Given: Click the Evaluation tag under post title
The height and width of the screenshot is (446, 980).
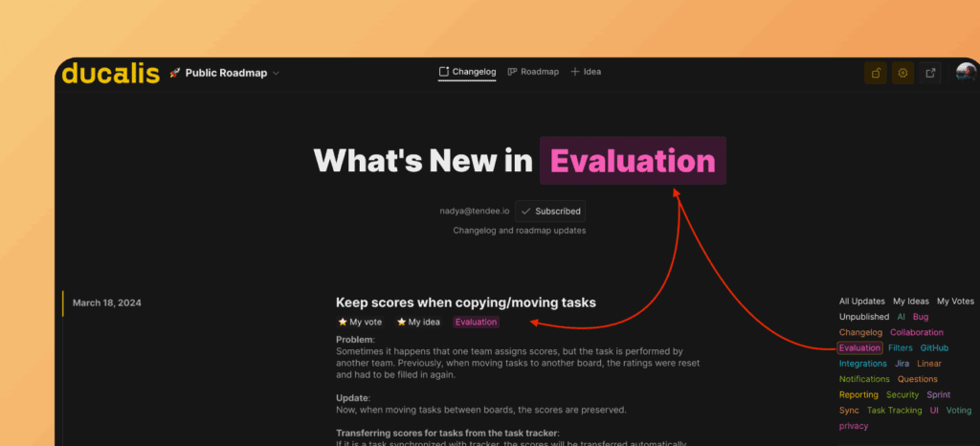Looking at the screenshot, I should tap(476, 323).
